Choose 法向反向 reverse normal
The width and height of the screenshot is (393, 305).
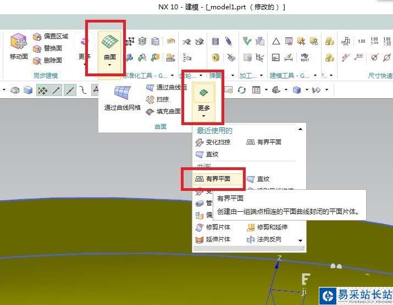(264, 239)
